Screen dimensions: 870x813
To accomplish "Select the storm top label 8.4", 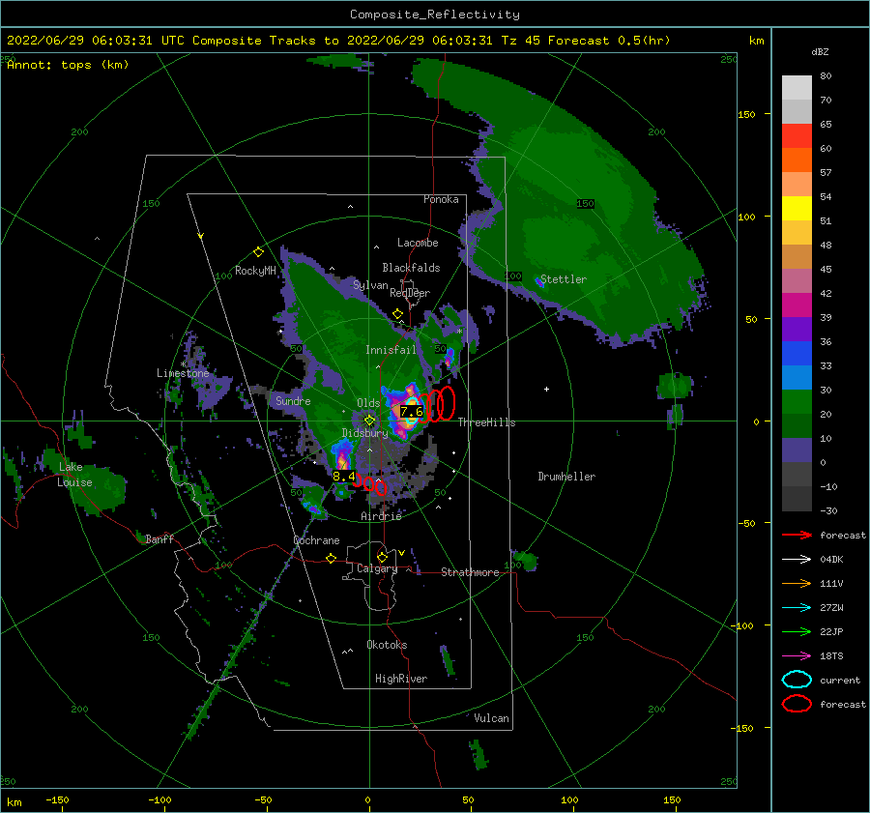I will click(x=344, y=477).
